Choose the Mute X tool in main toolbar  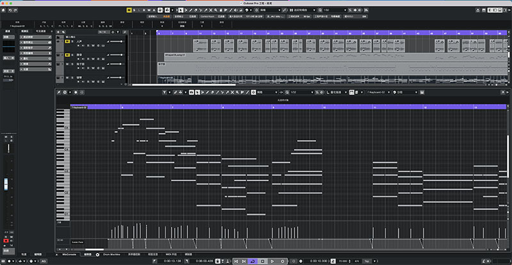click(211, 10)
